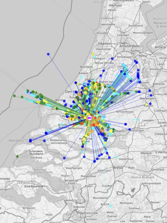This screenshot has width=167, height=223.
Task: Click the Zundert map label
Action: point(107,186)
